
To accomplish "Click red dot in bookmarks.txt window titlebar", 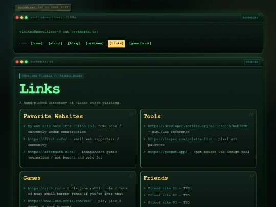I will pos(17,62).
